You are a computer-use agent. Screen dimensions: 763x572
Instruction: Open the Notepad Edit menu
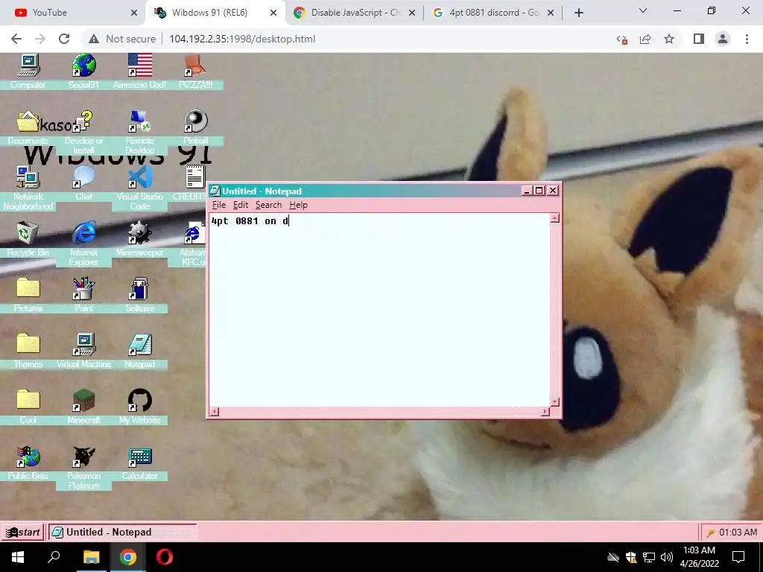[x=241, y=205]
